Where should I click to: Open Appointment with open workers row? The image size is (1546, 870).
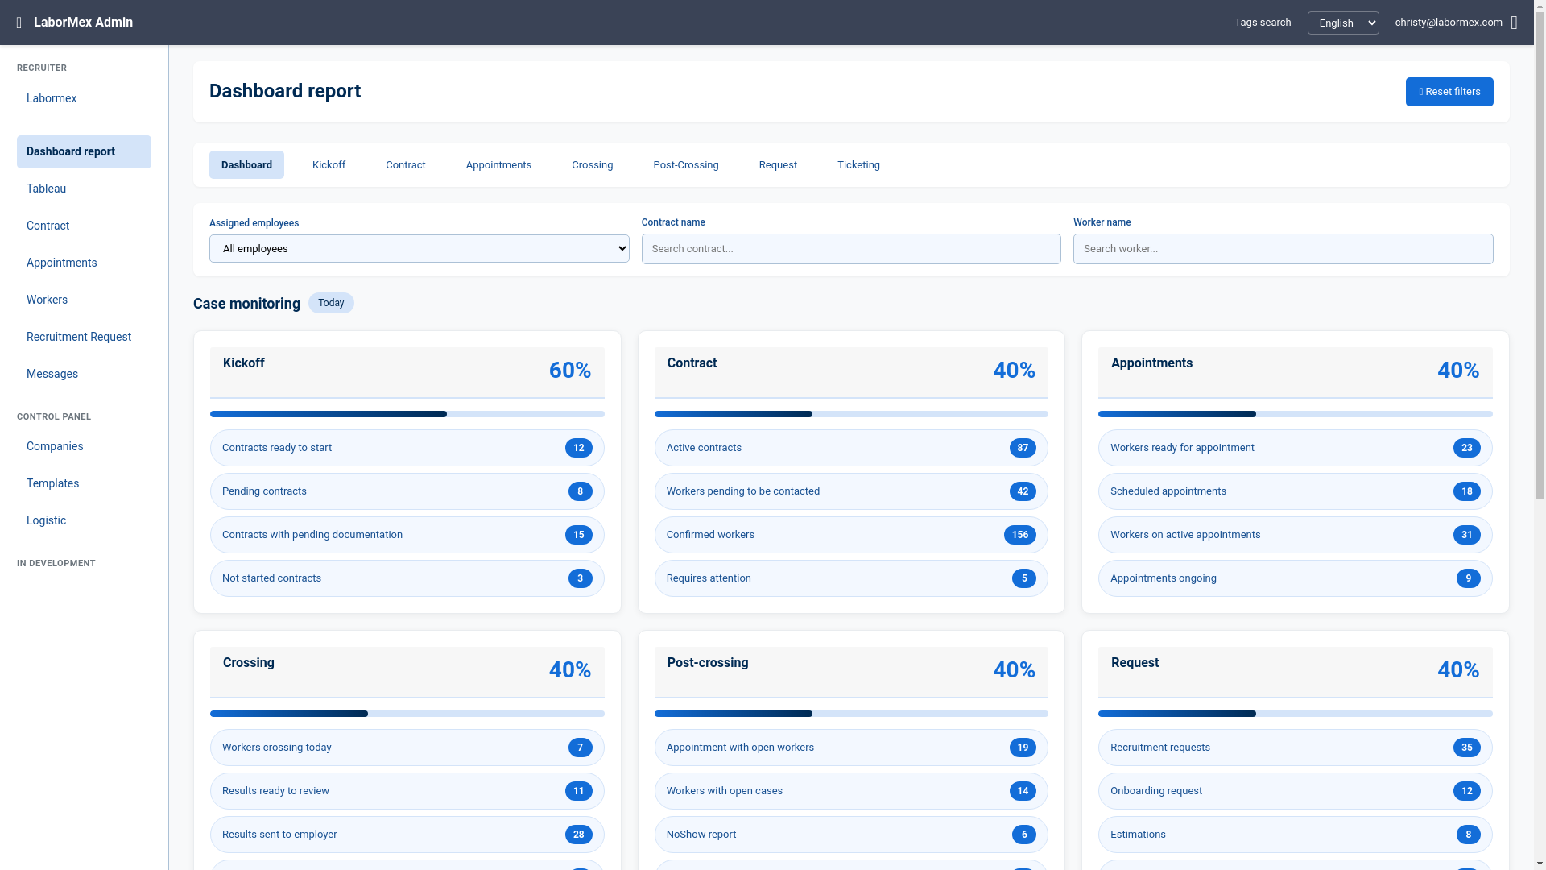pyautogui.click(x=851, y=748)
